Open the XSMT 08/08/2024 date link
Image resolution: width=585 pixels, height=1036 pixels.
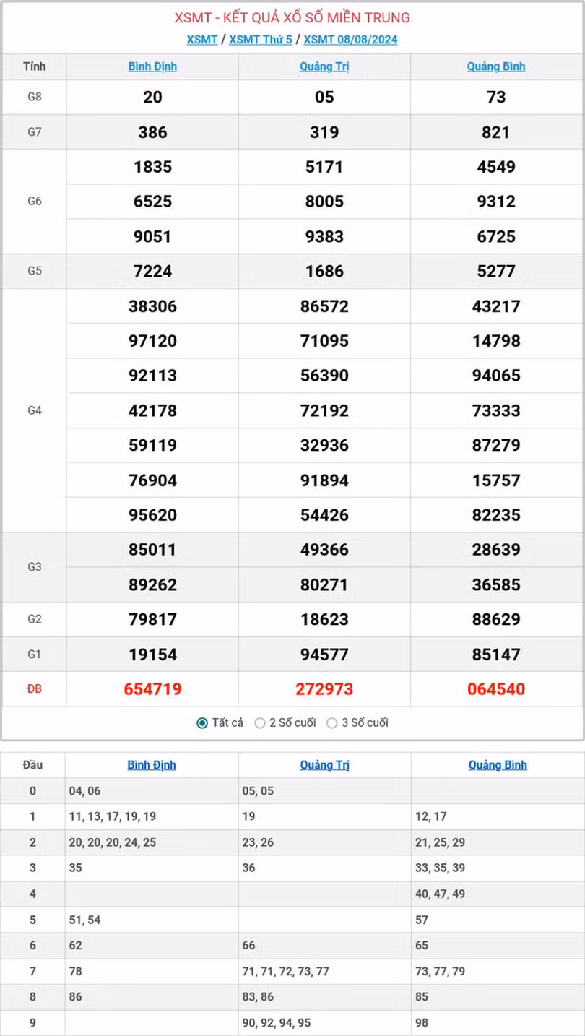tap(350, 40)
